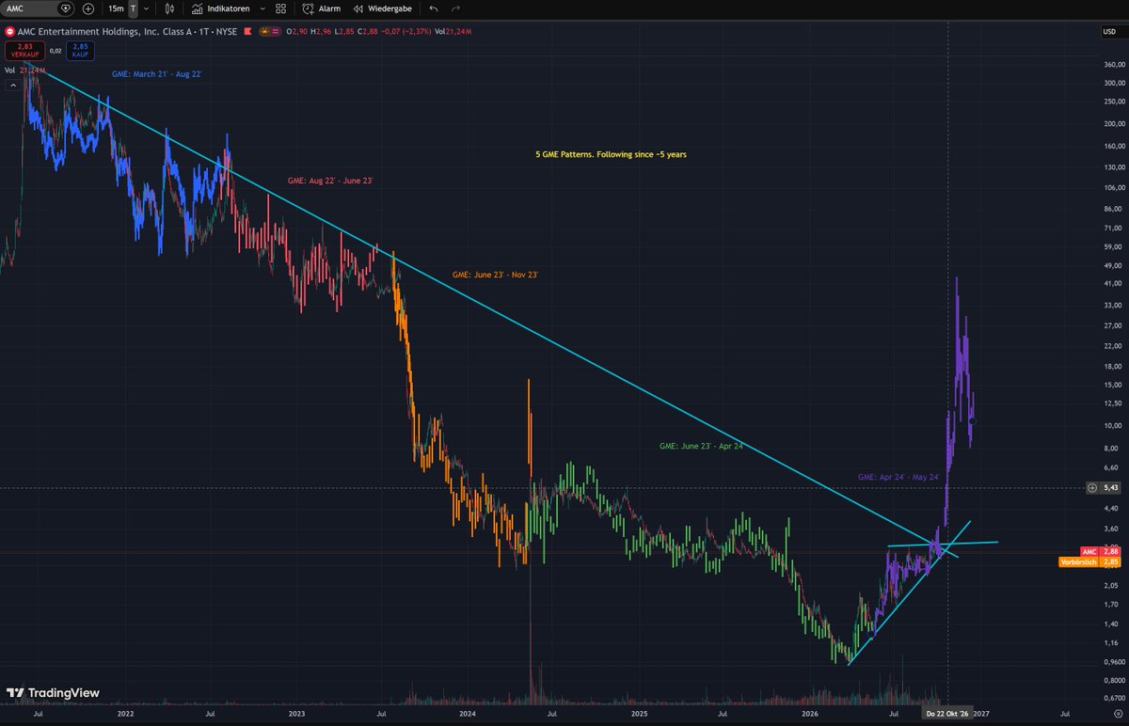Screen dimensions: 1129x726
Task: Open the interval dropdown arrow
Action: [146, 8]
